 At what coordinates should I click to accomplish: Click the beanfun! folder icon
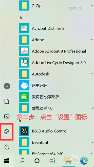coord(24,142)
